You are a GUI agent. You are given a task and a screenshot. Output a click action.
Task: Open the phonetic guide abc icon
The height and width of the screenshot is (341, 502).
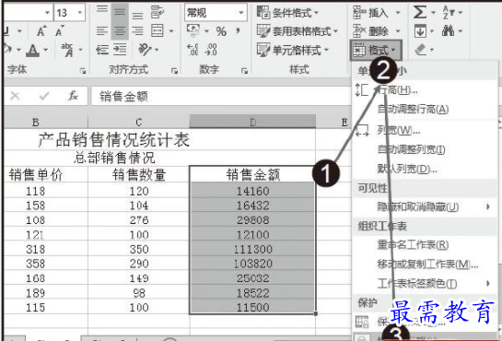(67, 50)
